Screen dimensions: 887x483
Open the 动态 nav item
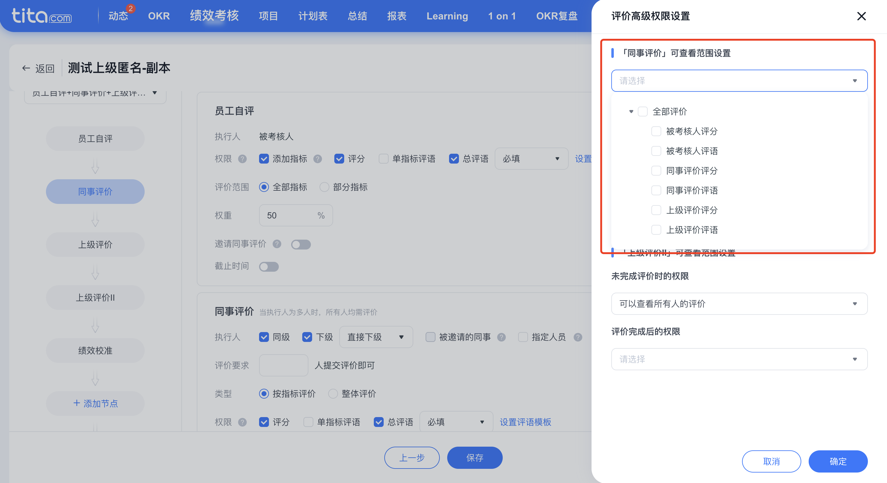(x=118, y=16)
